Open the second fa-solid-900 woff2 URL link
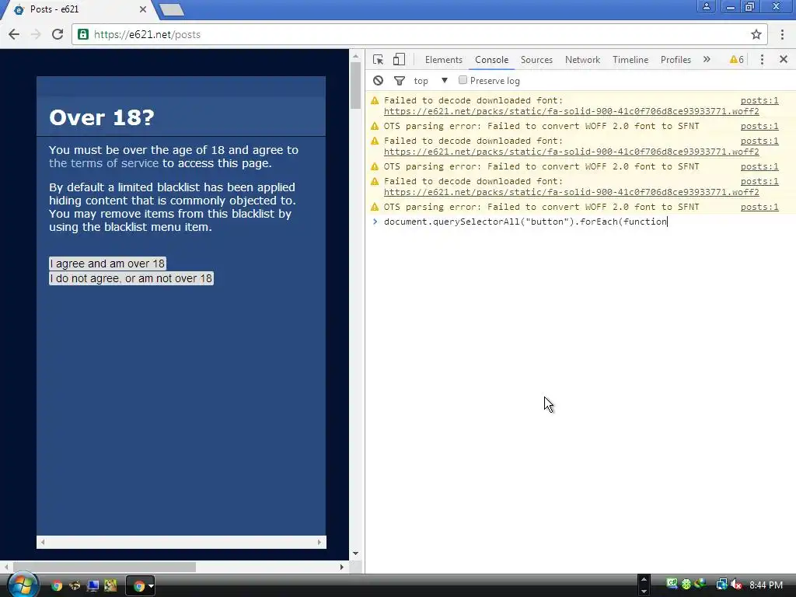The image size is (796, 597). [571, 152]
